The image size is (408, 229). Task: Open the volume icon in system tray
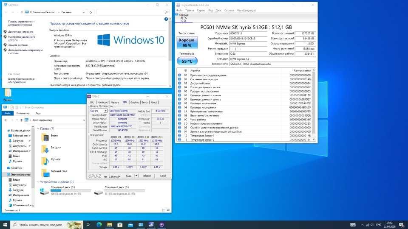372,225
